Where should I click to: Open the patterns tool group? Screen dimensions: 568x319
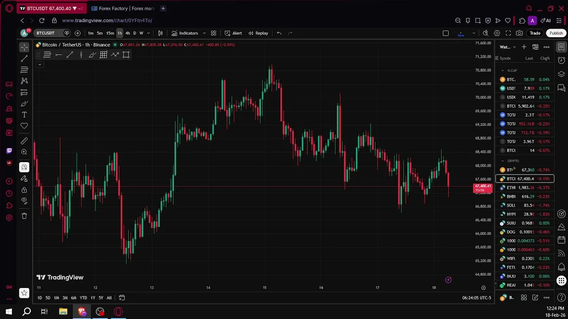pos(24,81)
